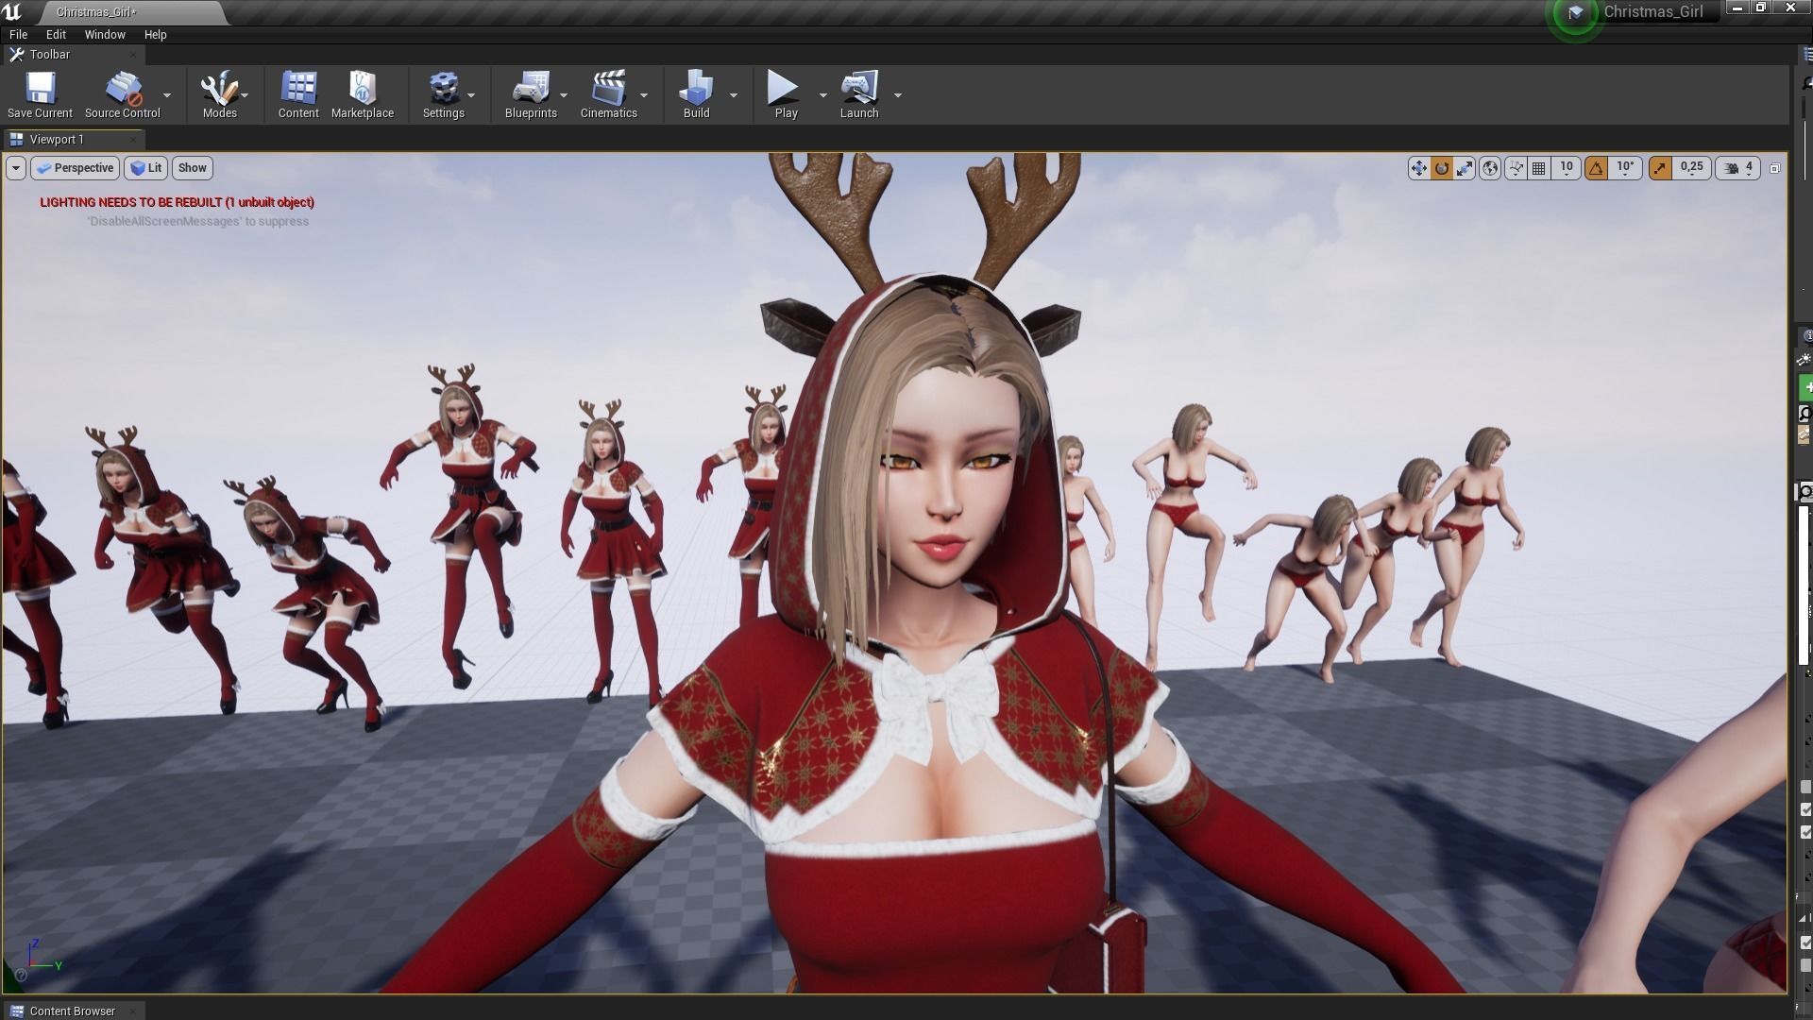Open the Content browser toolbar icon
1813x1020 pixels.
pos(298,88)
